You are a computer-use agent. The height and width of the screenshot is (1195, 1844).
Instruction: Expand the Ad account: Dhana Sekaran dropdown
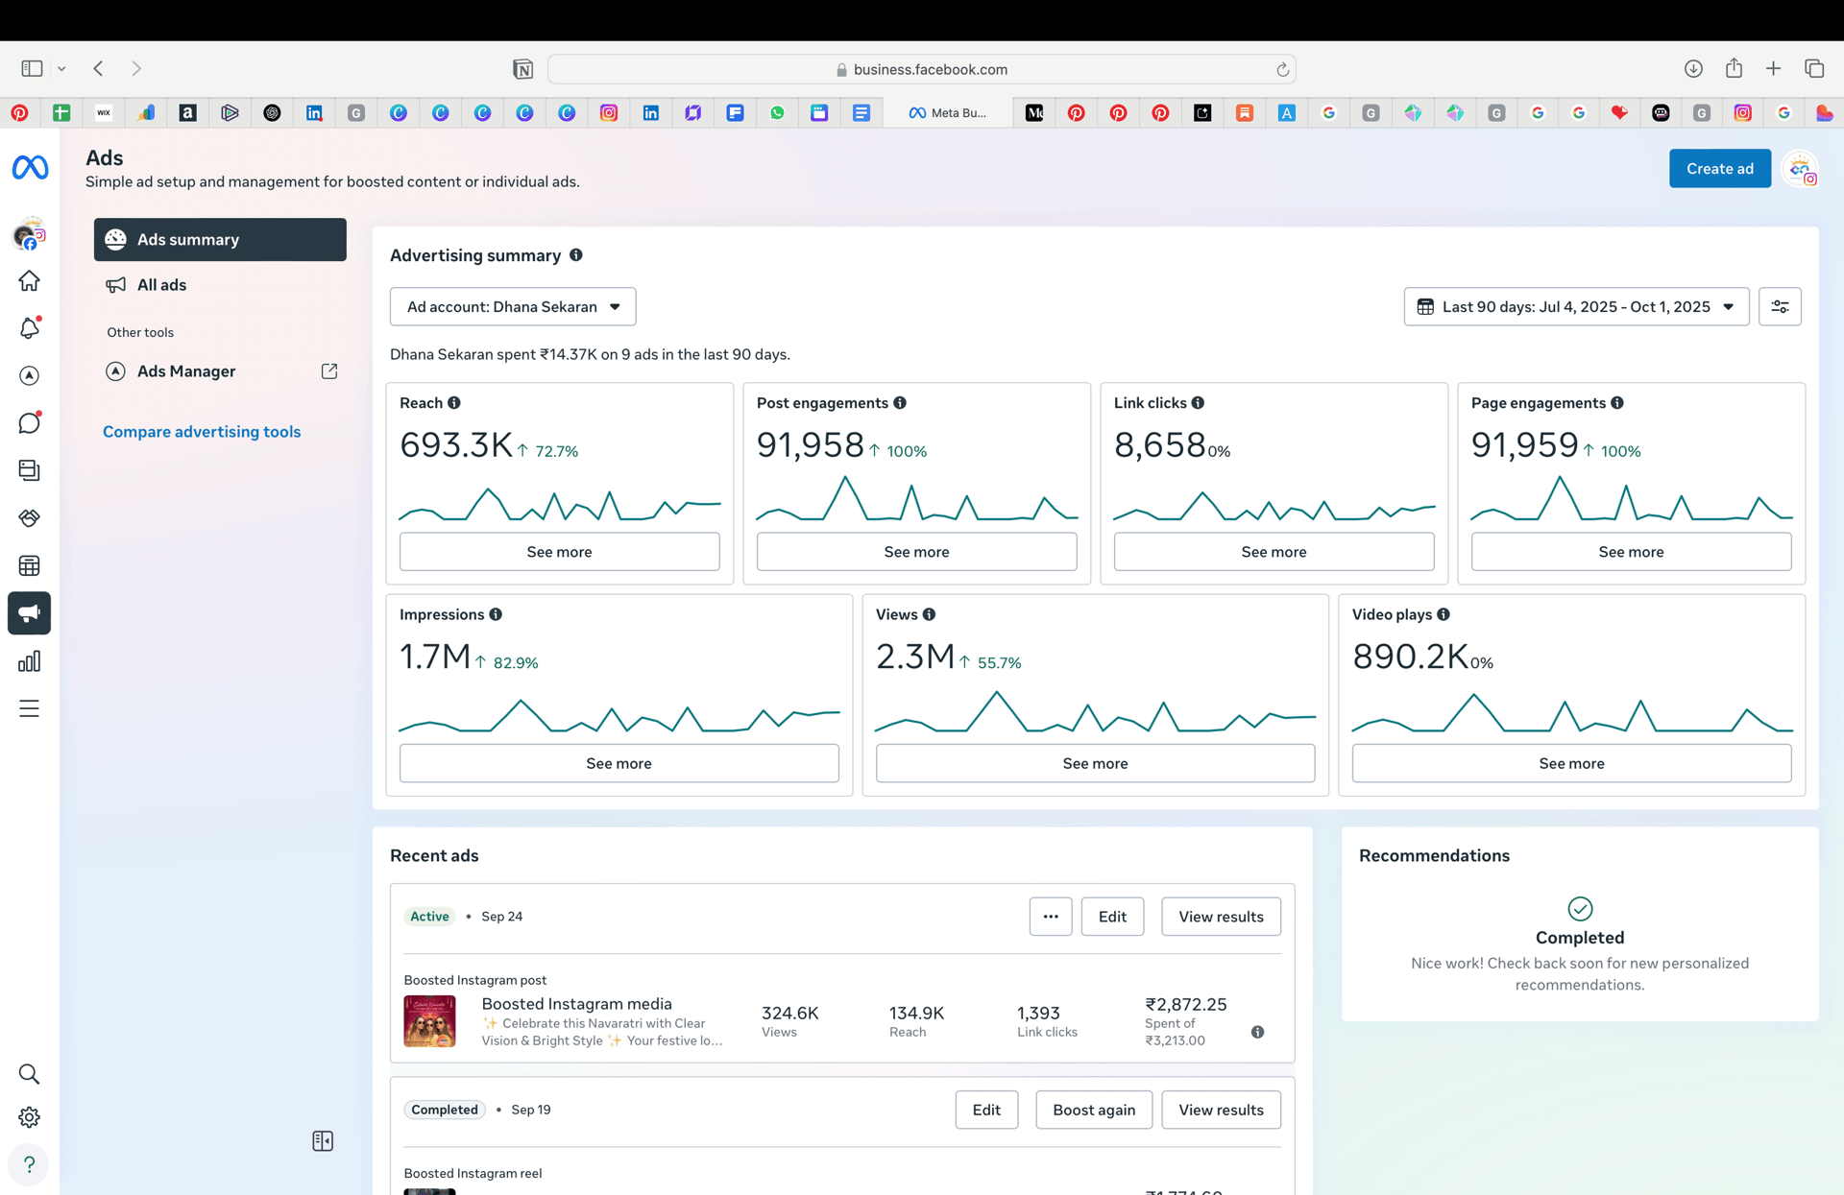click(x=513, y=306)
